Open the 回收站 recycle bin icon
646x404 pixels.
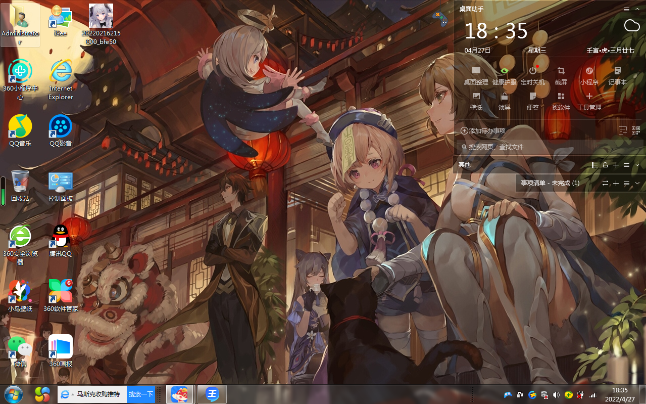click(x=20, y=186)
